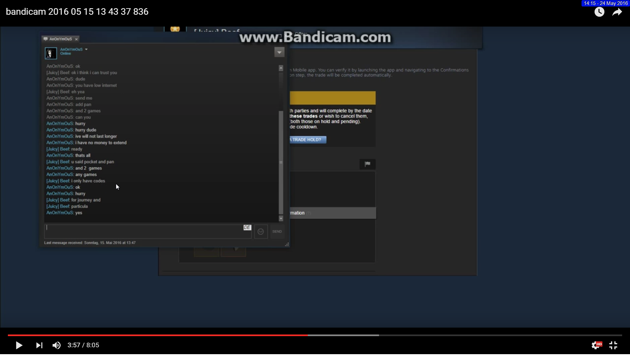This screenshot has width=630, height=364.
Task: Mute the video volume
Action: 56,345
